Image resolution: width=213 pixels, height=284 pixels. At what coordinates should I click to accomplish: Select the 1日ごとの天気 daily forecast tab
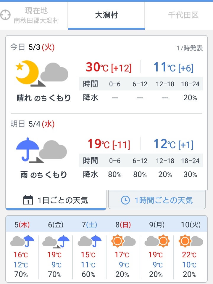pyautogui.click(x=56, y=200)
